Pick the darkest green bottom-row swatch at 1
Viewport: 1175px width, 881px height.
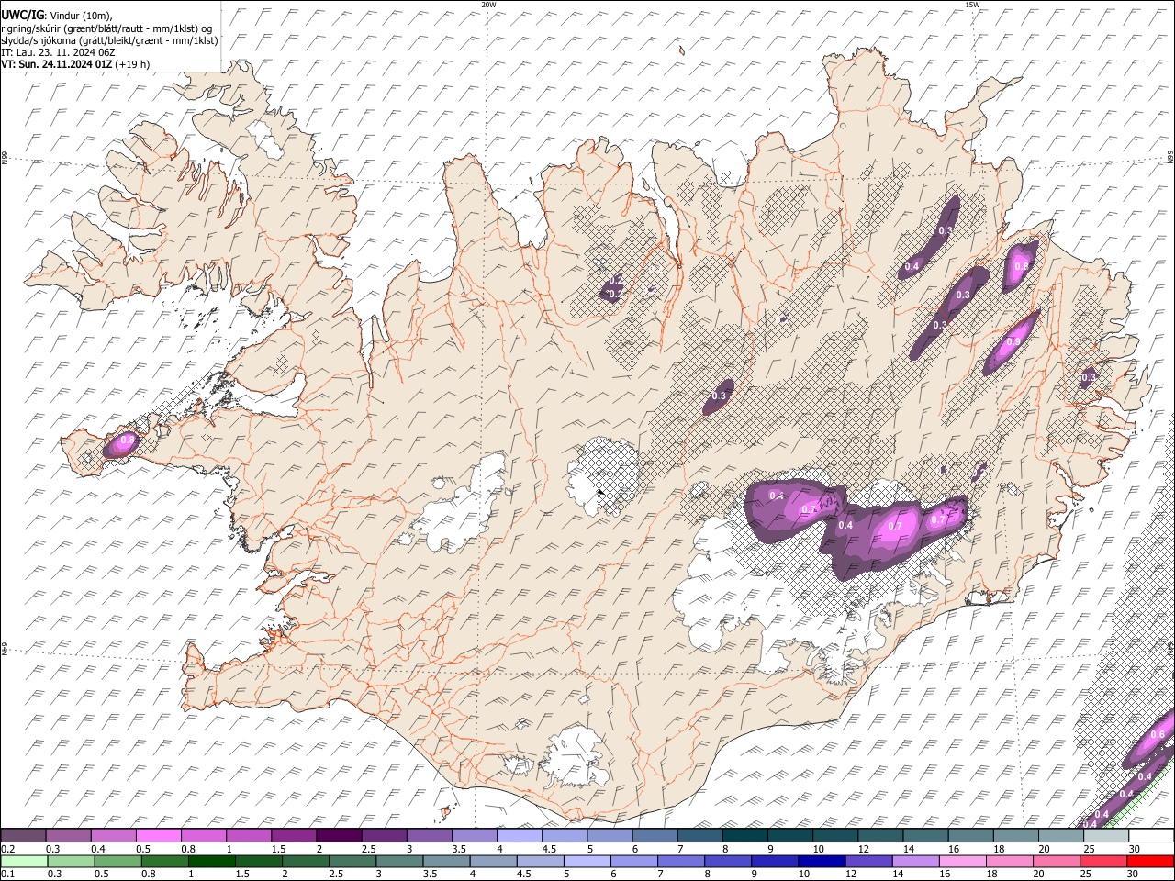tap(210, 861)
